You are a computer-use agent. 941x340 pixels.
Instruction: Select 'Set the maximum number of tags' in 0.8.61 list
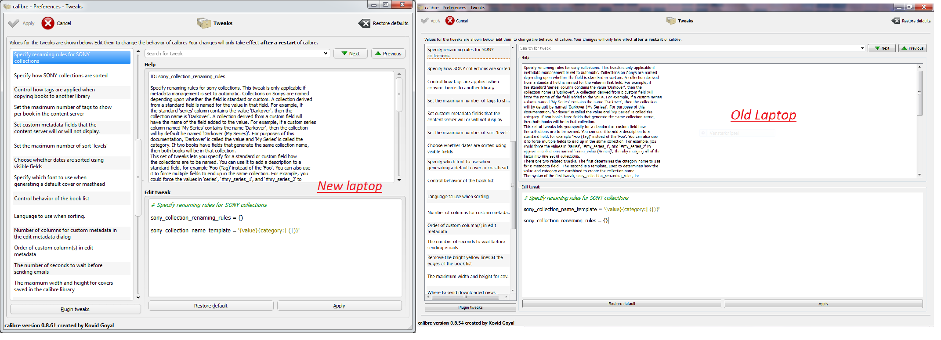click(x=72, y=110)
